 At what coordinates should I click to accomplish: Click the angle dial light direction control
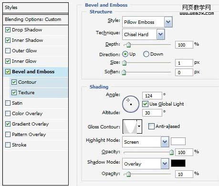tap(131, 104)
